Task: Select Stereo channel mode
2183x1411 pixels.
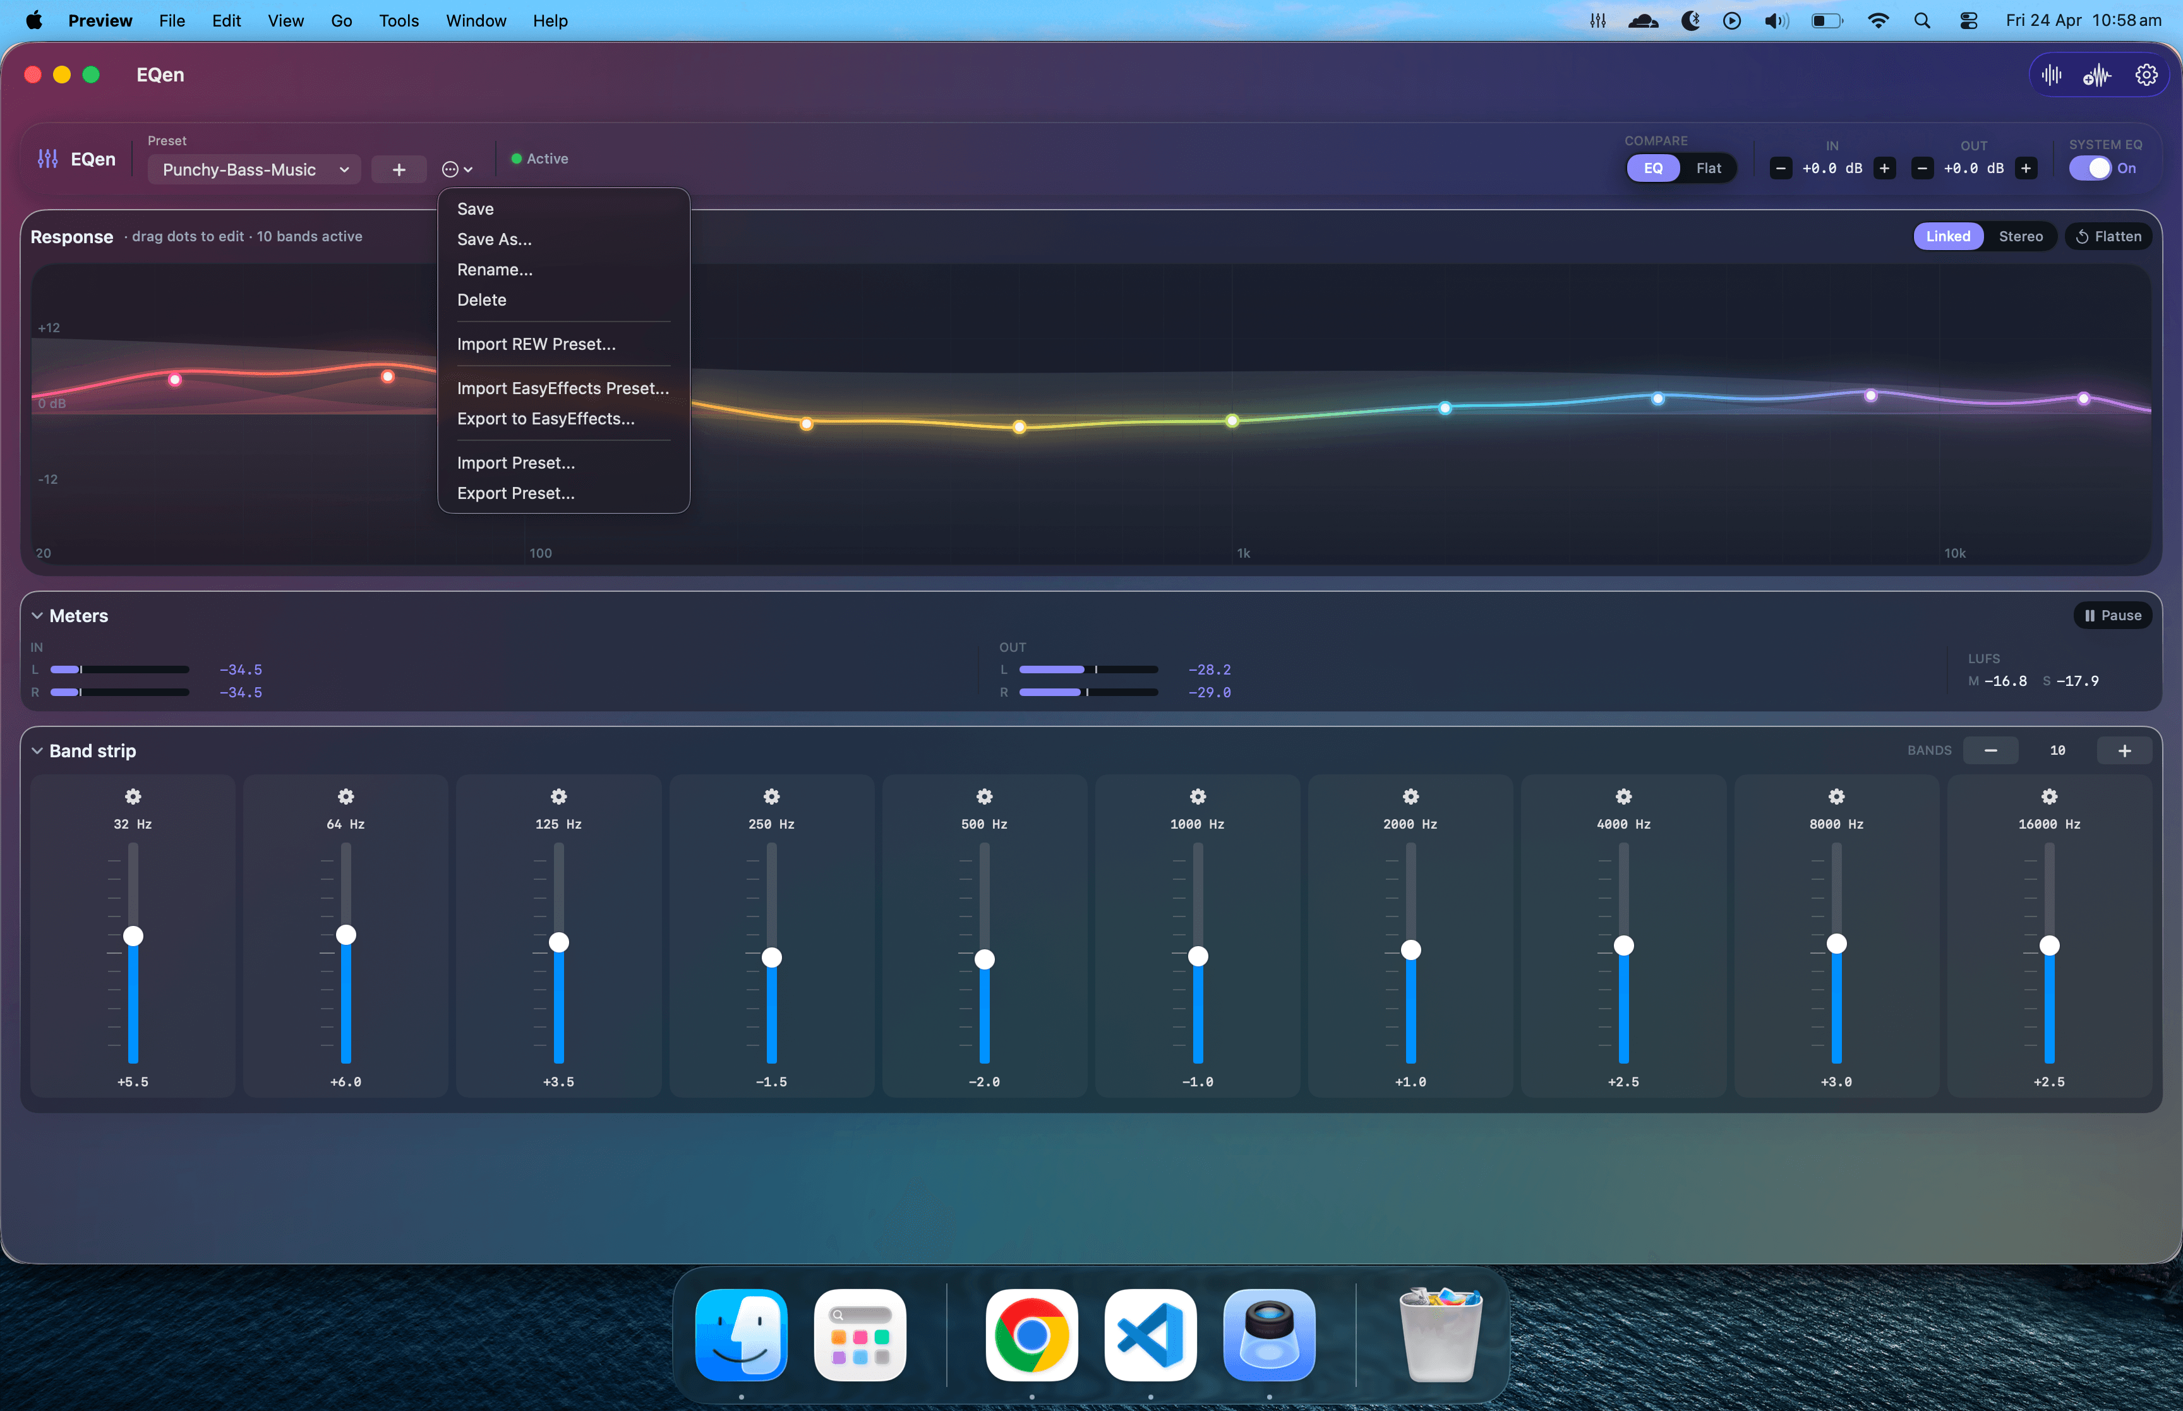Action: click(2020, 236)
